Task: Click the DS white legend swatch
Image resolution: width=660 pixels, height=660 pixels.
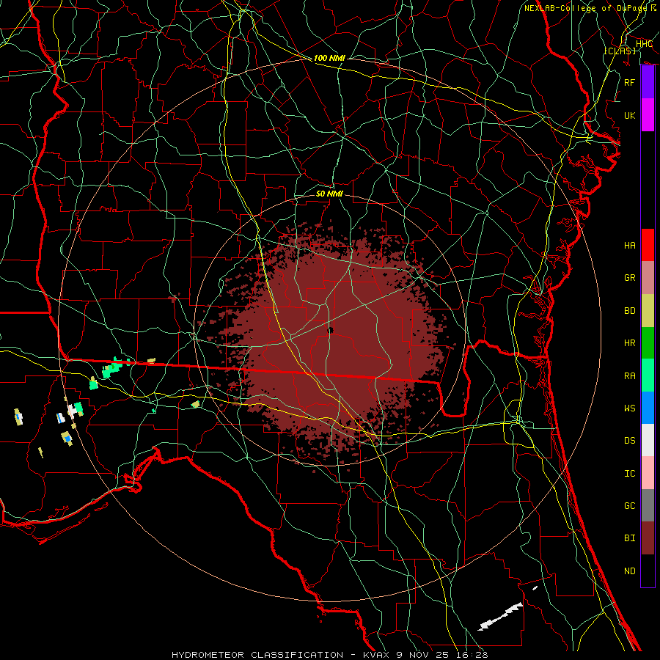Action: click(648, 440)
